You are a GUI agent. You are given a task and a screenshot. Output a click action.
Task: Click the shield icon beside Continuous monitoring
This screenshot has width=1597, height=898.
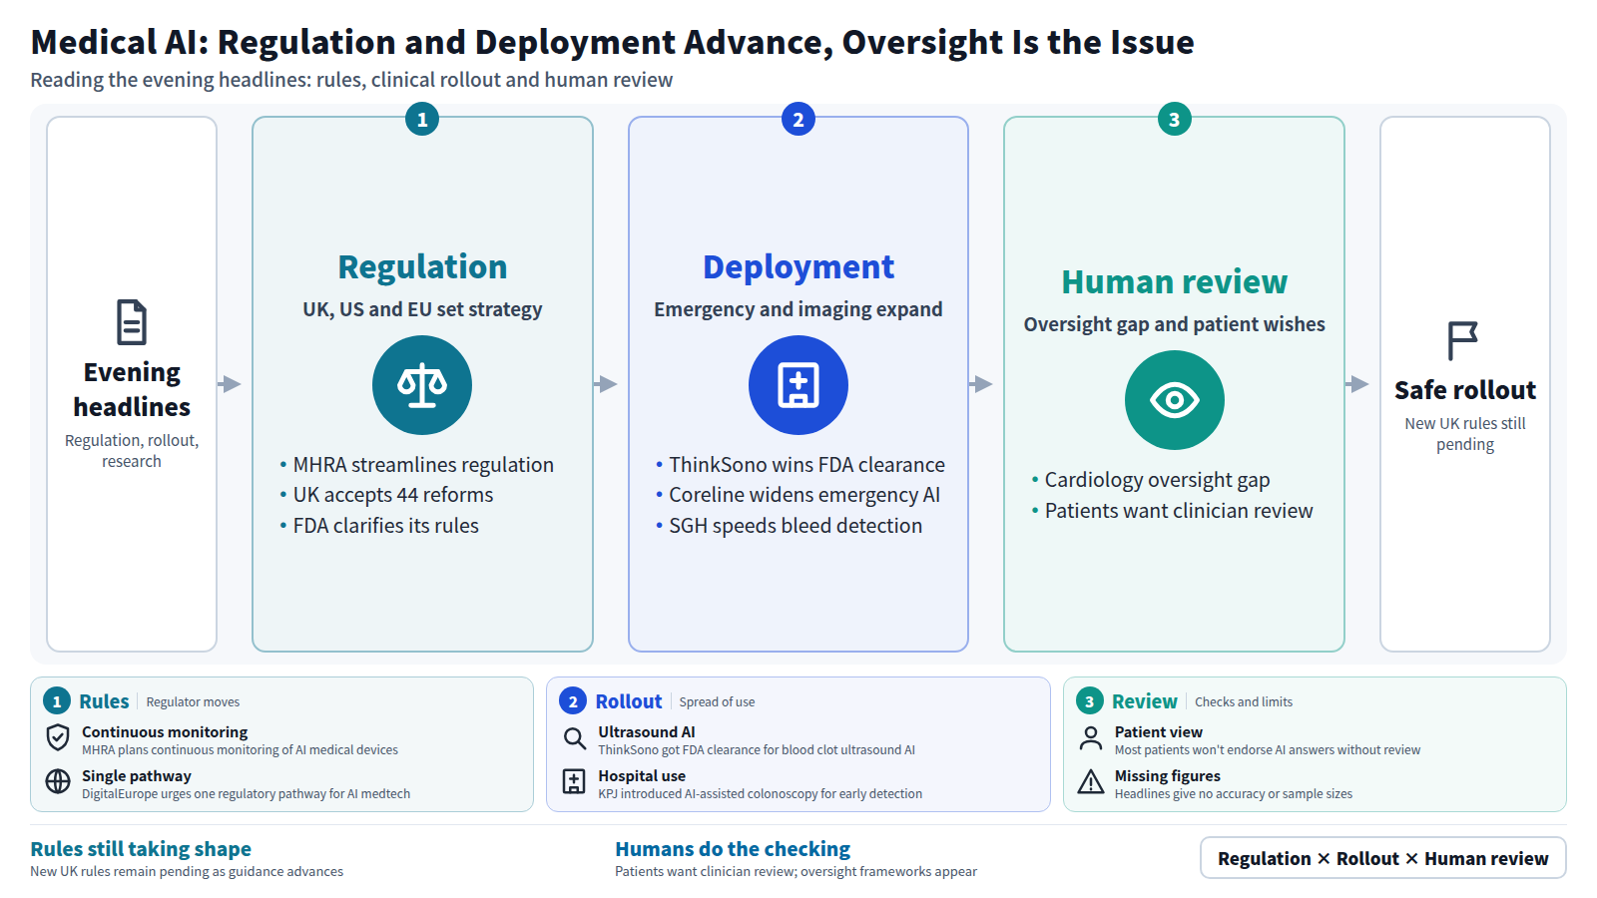pyautogui.click(x=58, y=738)
